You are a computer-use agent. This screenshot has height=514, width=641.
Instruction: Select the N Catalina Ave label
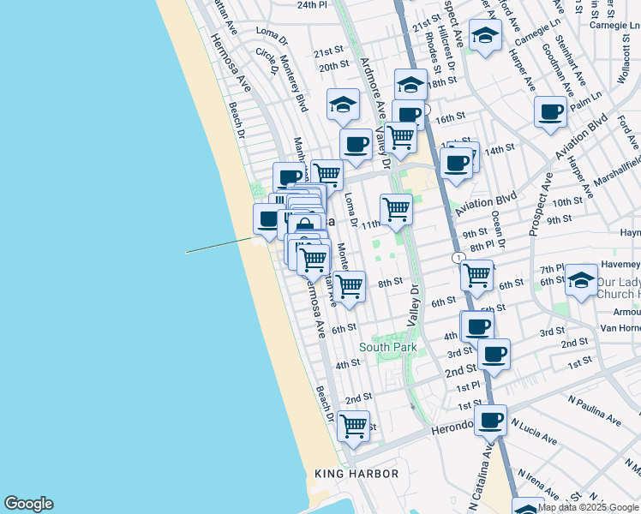click(482, 477)
